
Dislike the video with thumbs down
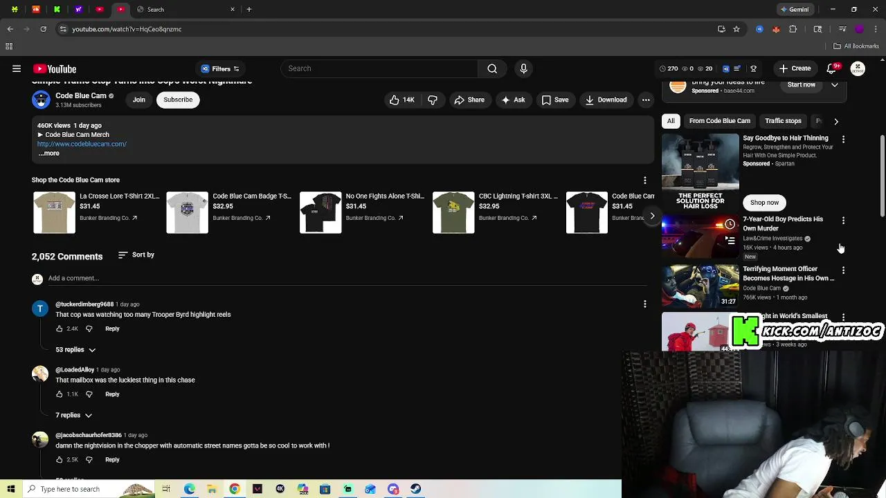click(433, 100)
